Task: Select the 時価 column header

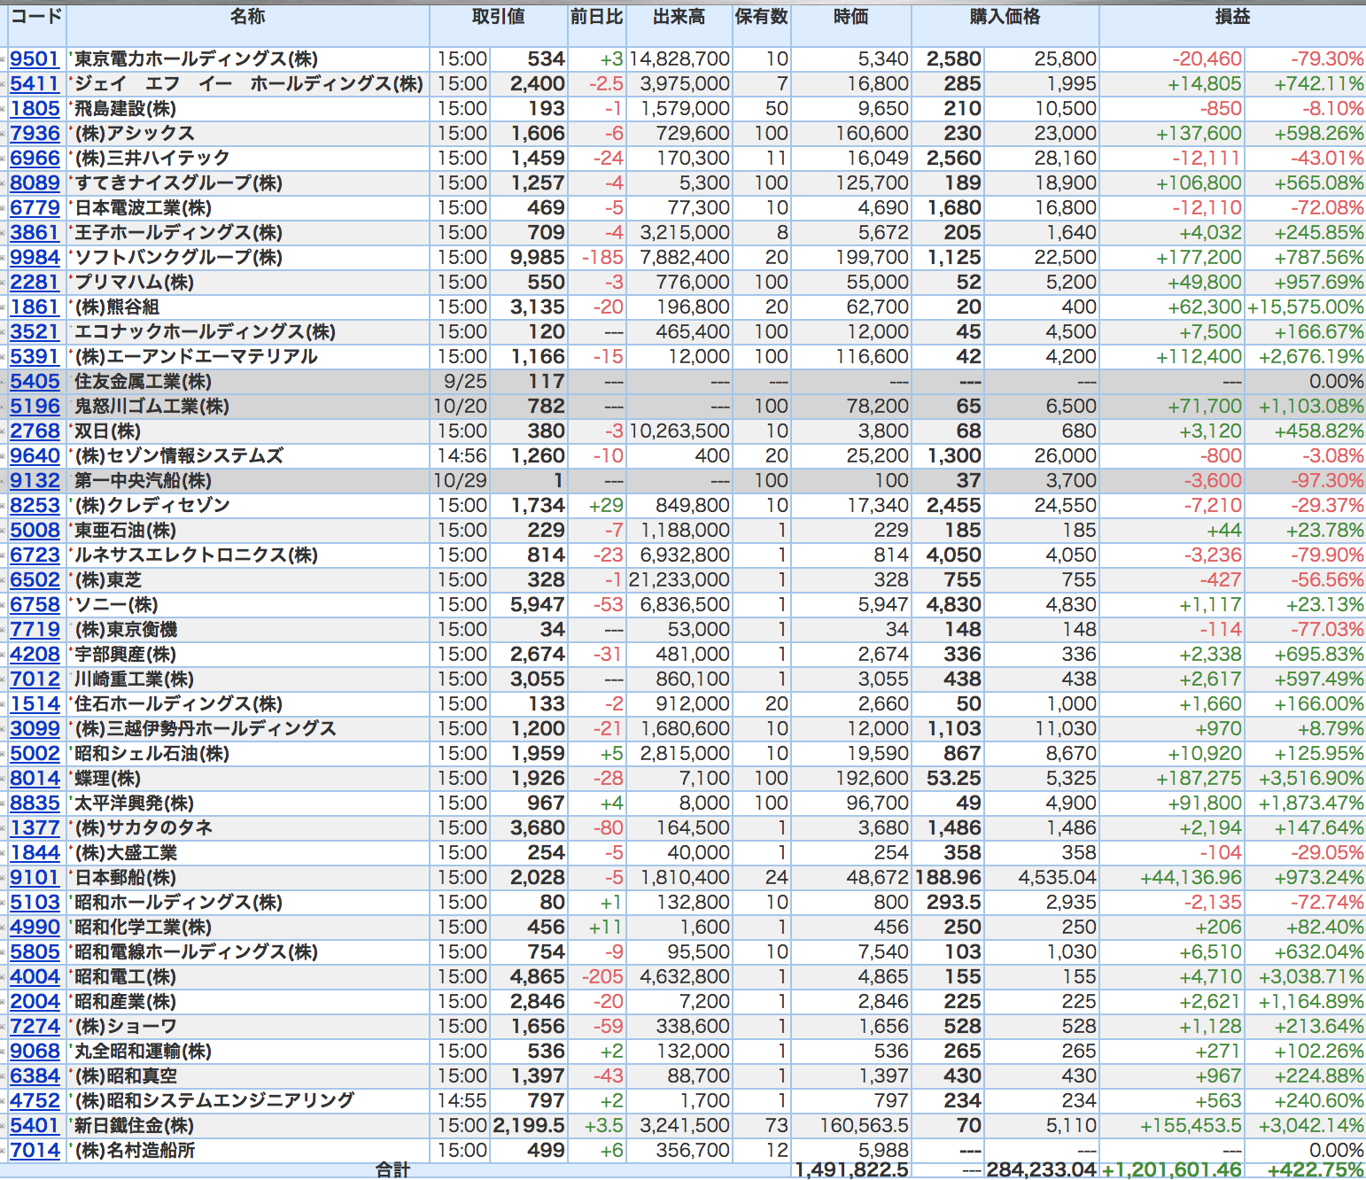Action: [x=851, y=17]
